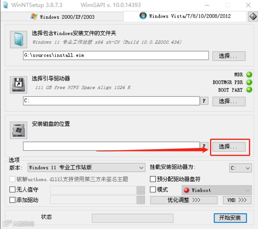Enable the 无人值守 unattended checkbox

(12, 190)
